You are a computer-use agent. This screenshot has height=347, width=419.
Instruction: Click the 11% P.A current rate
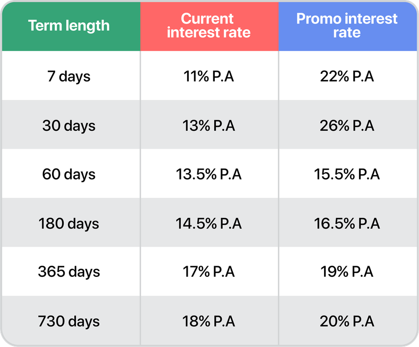tap(208, 77)
